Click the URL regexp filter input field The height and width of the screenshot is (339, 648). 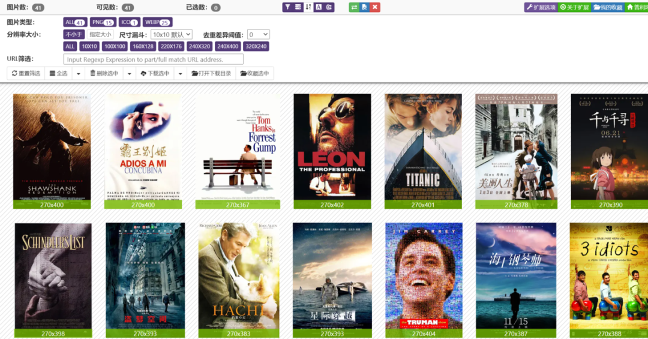(154, 59)
